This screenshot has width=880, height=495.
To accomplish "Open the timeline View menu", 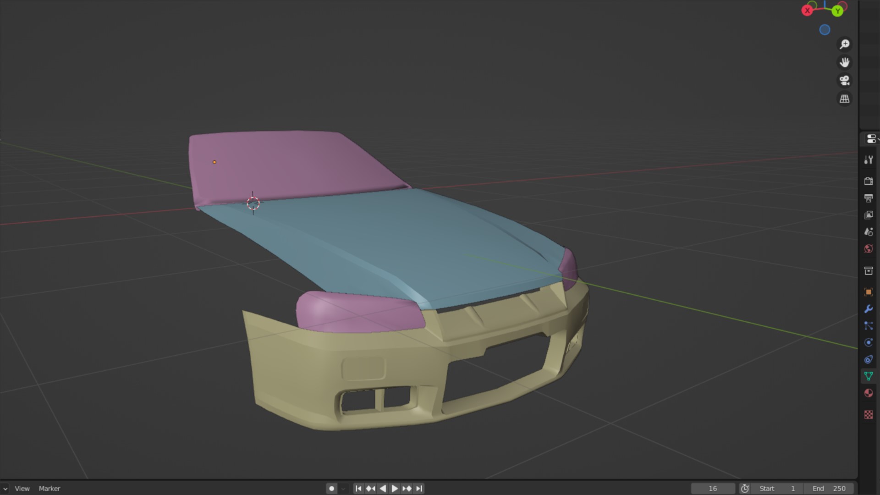I will point(22,489).
